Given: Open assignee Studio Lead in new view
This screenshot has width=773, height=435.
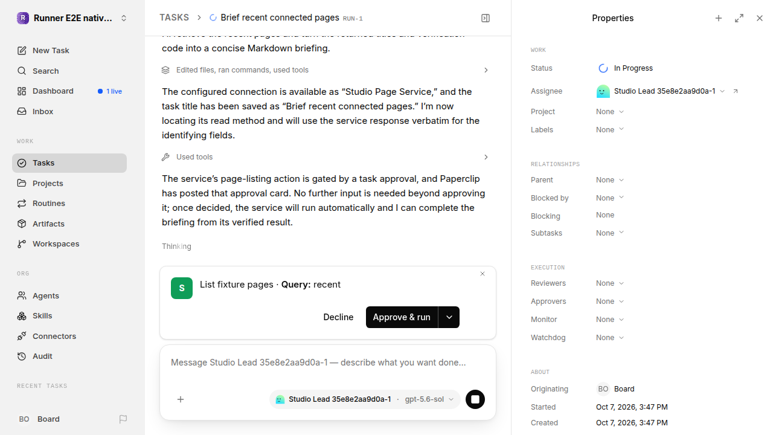Looking at the screenshot, I should click(x=736, y=91).
